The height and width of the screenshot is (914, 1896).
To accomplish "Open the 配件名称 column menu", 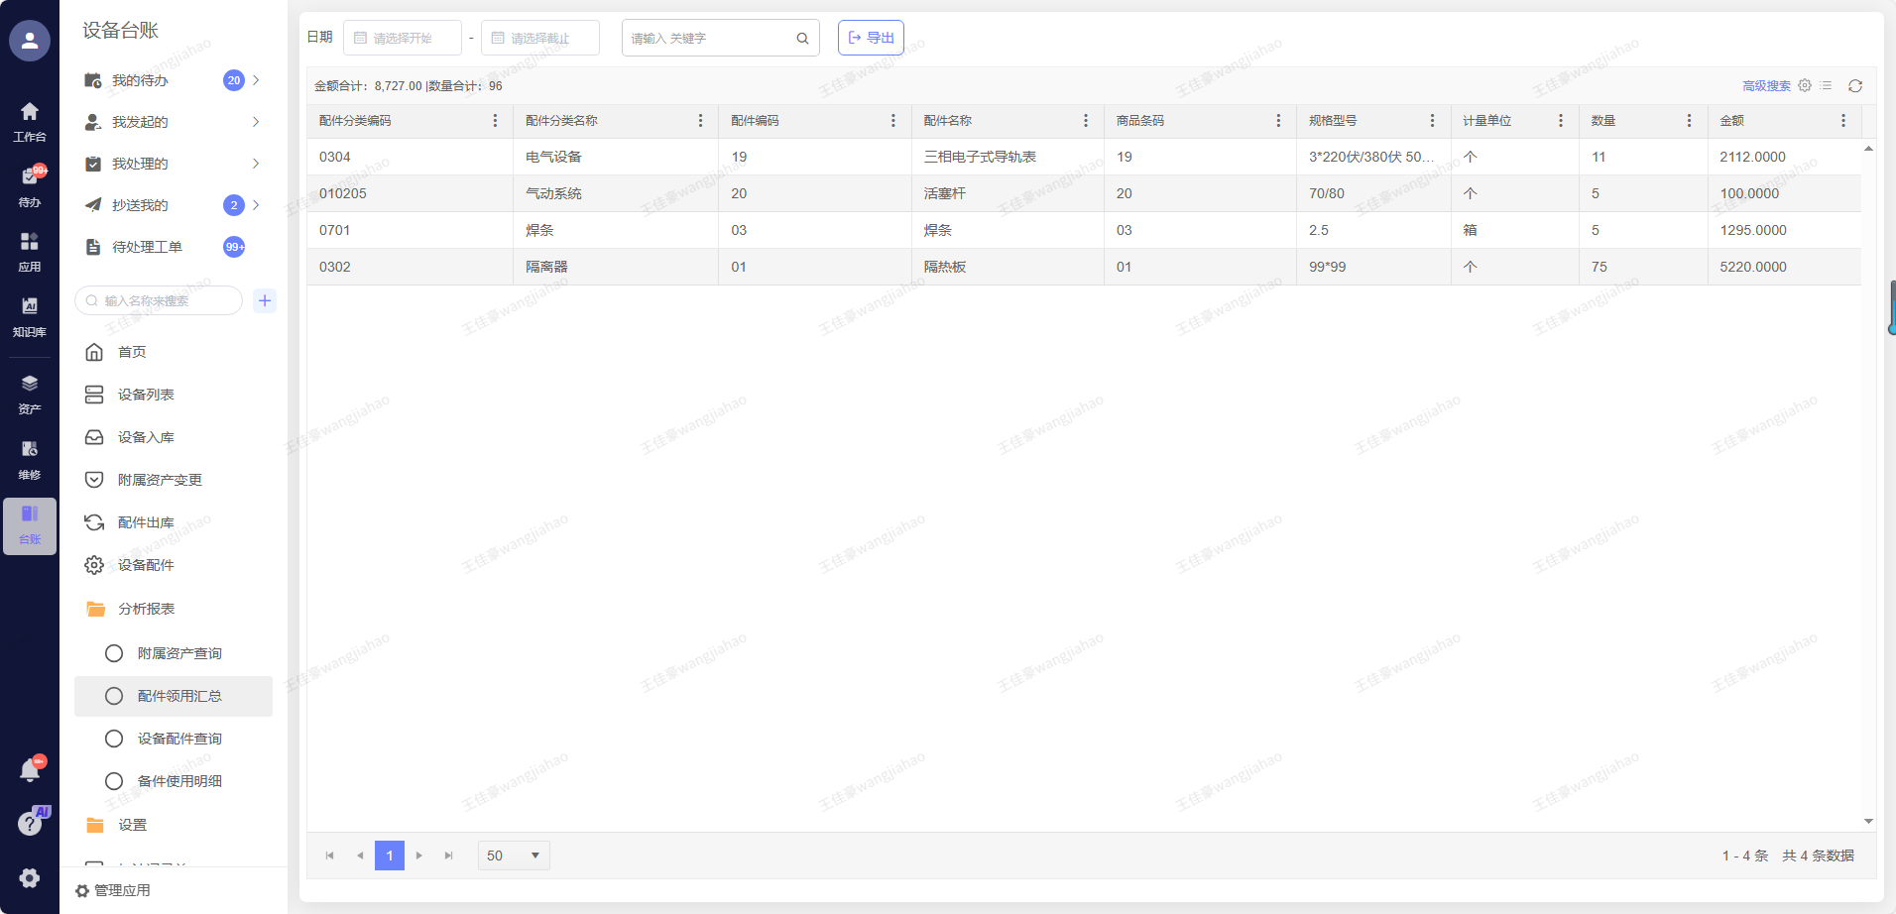I will [x=1085, y=121].
